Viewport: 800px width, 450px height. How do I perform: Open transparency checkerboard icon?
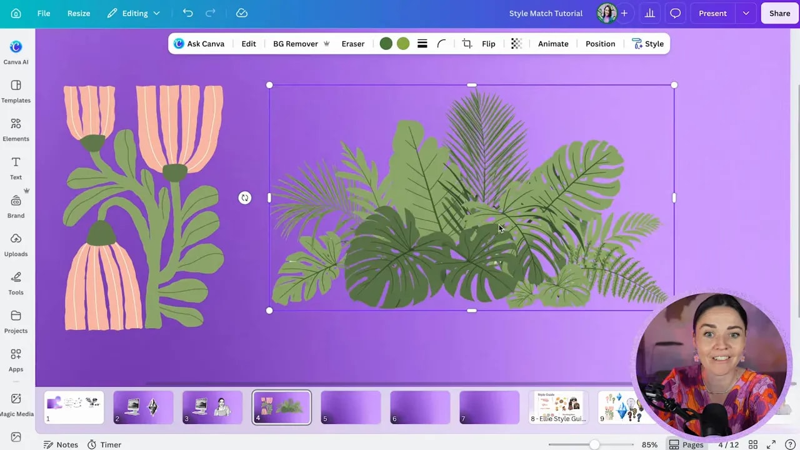pyautogui.click(x=516, y=44)
